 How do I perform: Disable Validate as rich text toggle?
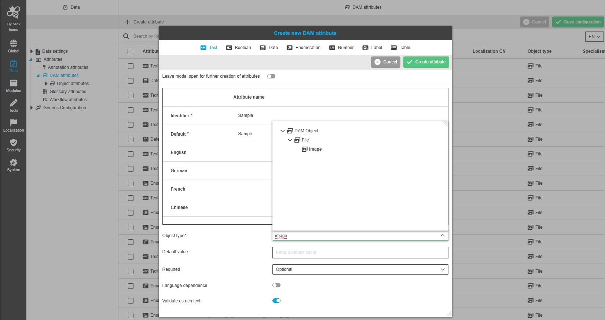click(x=276, y=301)
